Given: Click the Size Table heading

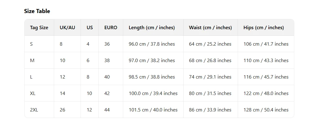Looking at the screenshot, I should coord(37,11).
